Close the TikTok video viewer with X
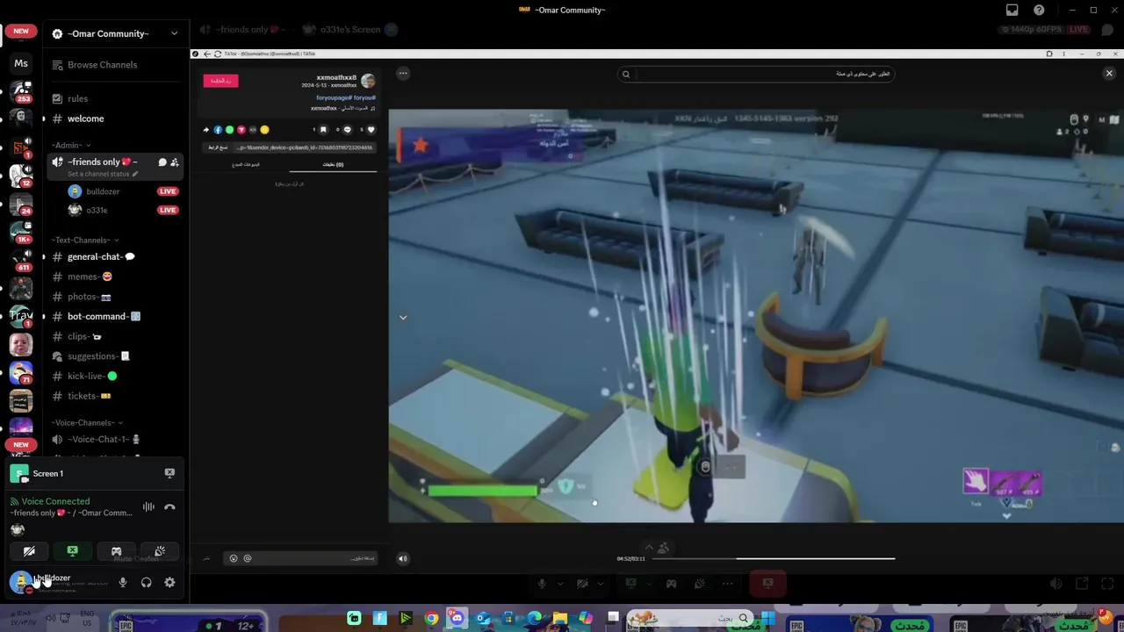The image size is (1124, 632). pos(1109,74)
